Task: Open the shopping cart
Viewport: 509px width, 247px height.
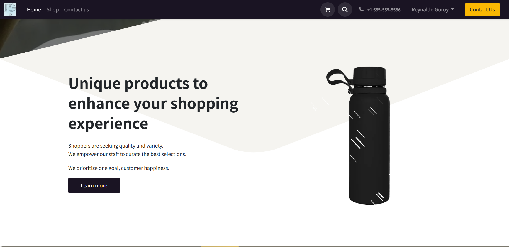Action: click(x=328, y=9)
